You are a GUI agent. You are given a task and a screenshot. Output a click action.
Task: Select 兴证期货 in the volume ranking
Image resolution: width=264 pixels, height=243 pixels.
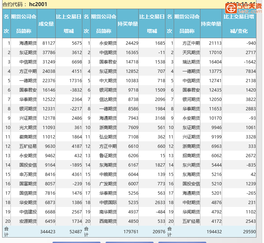(x=28, y=118)
